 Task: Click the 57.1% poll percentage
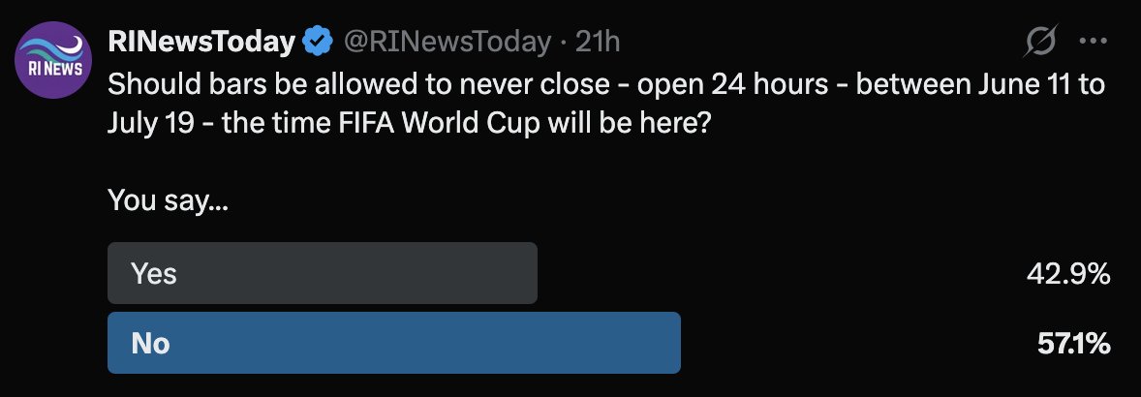tap(1071, 344)
